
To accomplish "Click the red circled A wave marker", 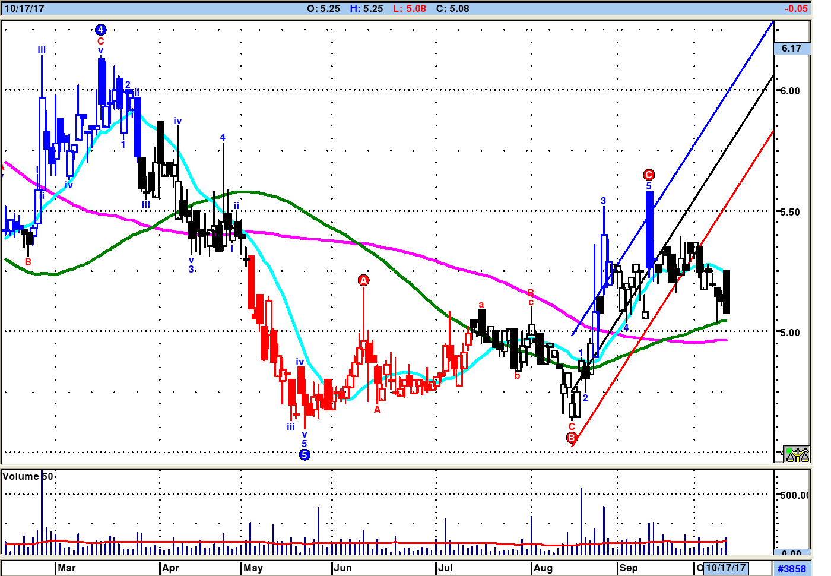I will tap(364, 280).
